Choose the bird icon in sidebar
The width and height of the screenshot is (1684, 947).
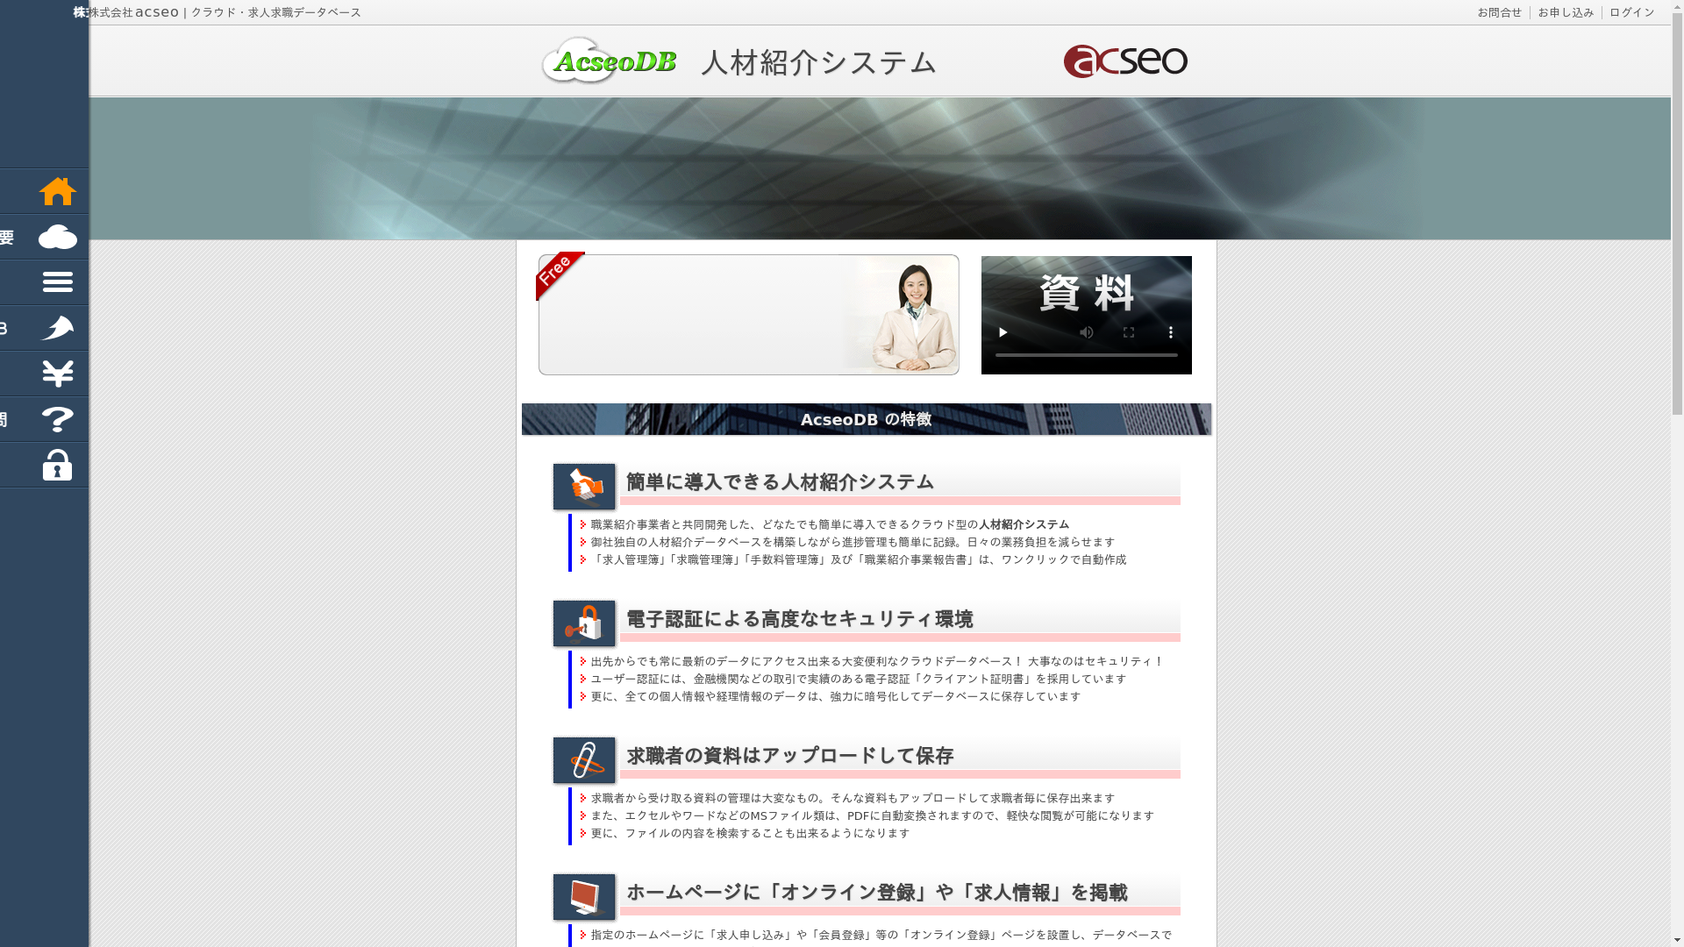pos(58,328)
